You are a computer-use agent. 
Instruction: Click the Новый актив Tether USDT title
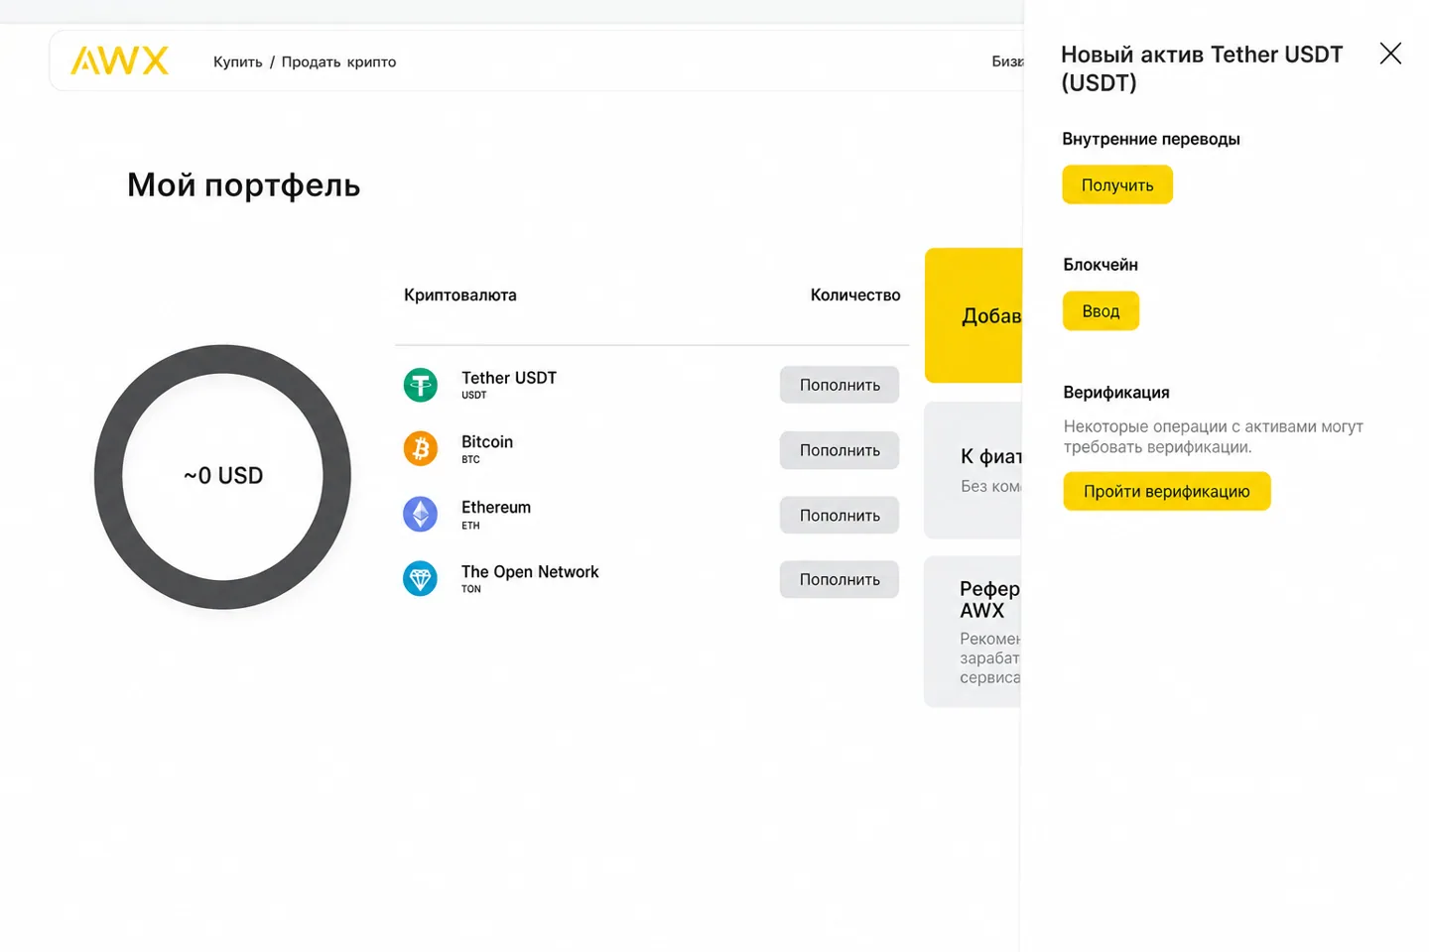click(x=1202, y=68)
